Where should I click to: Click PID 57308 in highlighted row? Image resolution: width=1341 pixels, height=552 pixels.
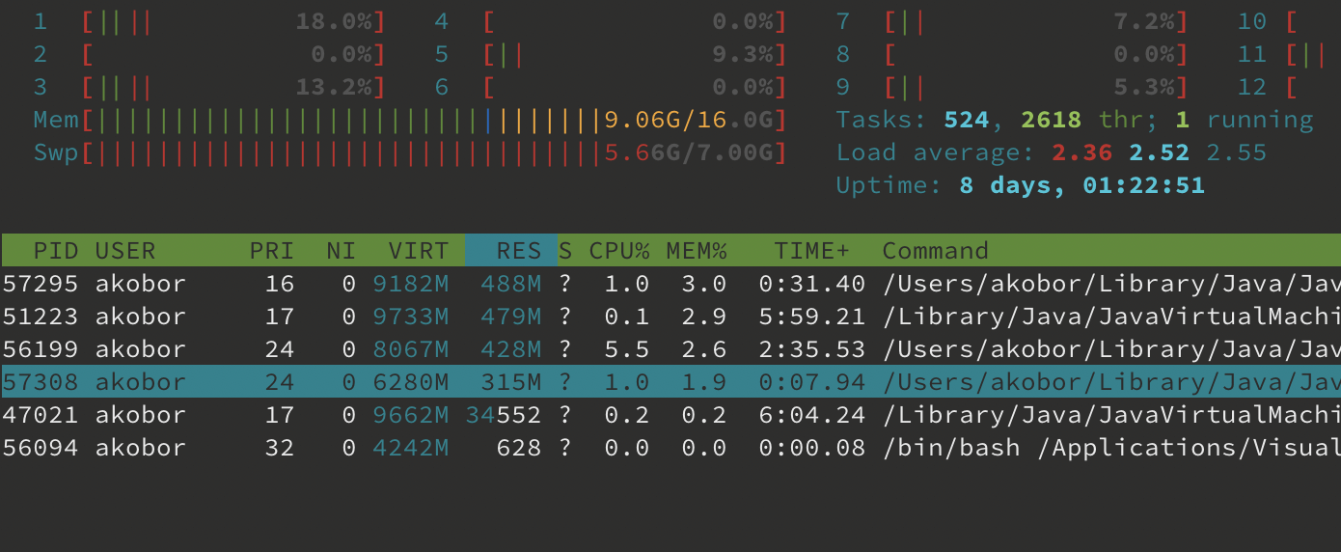click(41, 382)
